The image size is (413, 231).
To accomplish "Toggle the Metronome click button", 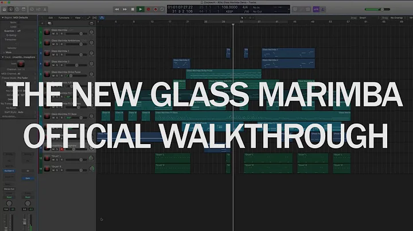I will 322,9.
